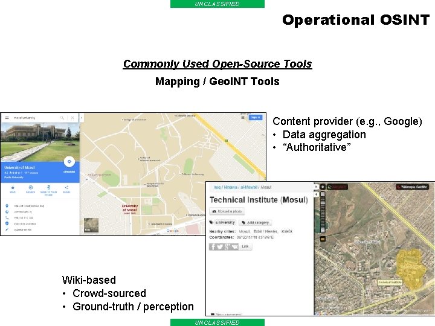435x326 pixels.
Task: Click the zoom-in grid icon atop slider
Action: click(x=323, y=194)
